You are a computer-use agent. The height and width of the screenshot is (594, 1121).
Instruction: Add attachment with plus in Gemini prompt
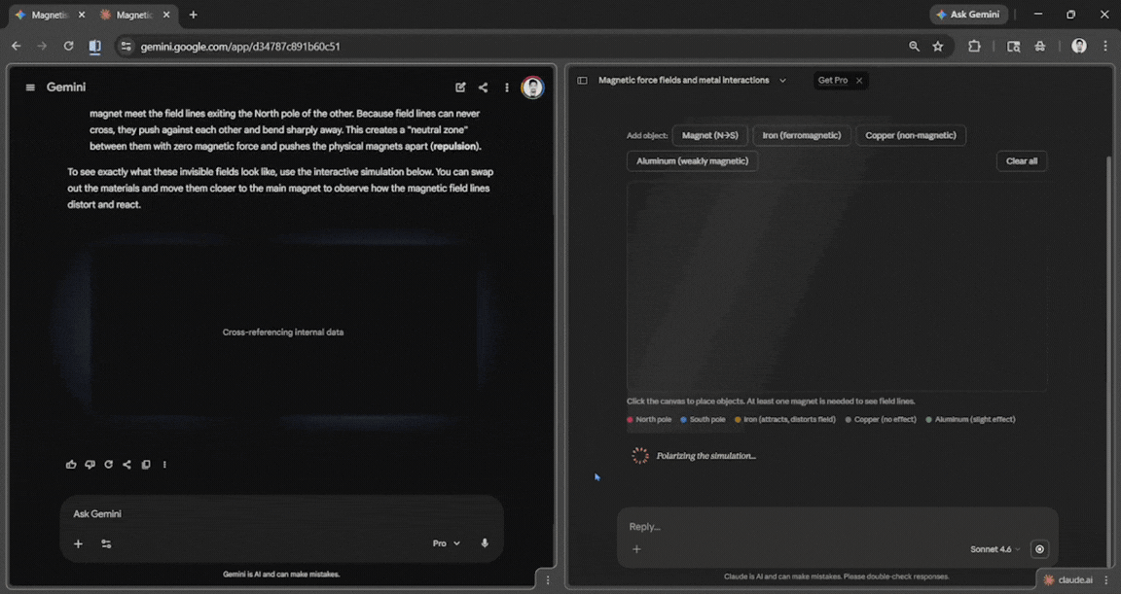(78, 543)
